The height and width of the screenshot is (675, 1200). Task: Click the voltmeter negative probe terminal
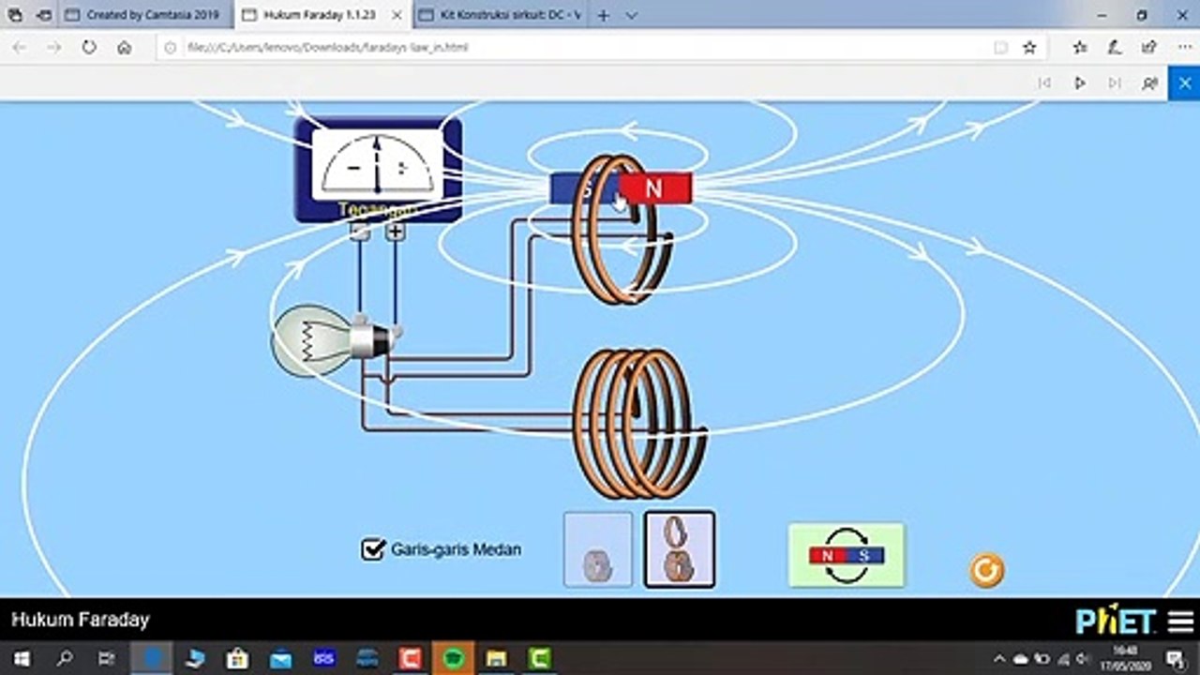click(x=359, y=232)
